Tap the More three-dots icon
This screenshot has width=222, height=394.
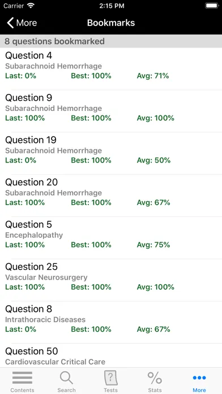click(x=199, y=378)
